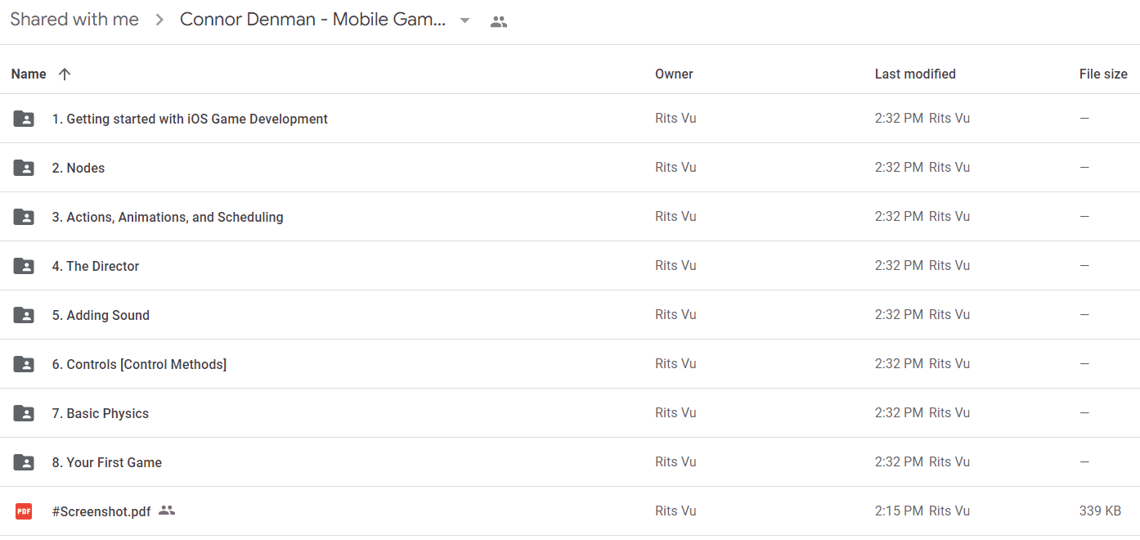Click the folder icon for Getting started with iOS

[24, 119]
